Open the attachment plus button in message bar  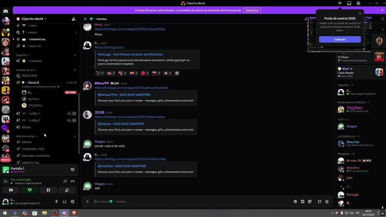pyautogui.click(x=87, y=201)
